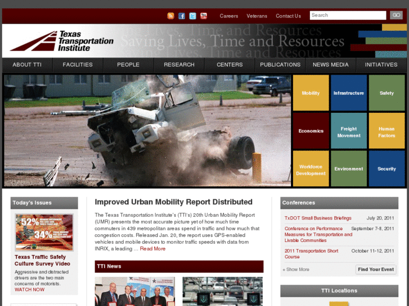The height and width of the screenshot is (306, 409).
Task: Select the green Safety tile
Action: point(386,93)
